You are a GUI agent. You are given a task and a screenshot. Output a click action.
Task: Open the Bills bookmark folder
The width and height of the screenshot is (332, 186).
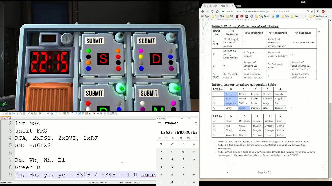(x=230, y=16)
